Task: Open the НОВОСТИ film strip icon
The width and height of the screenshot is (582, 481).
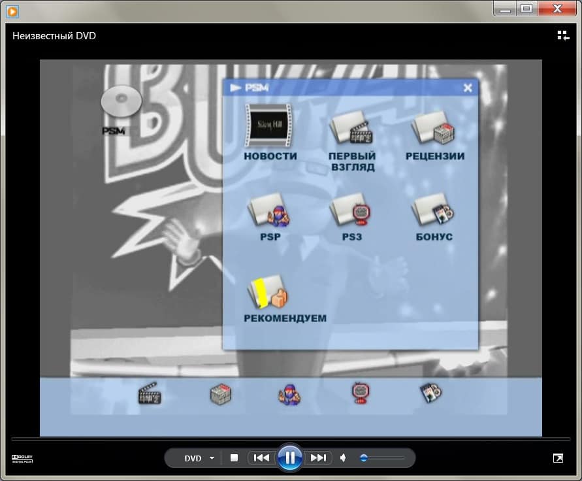Action: (268, 125)
